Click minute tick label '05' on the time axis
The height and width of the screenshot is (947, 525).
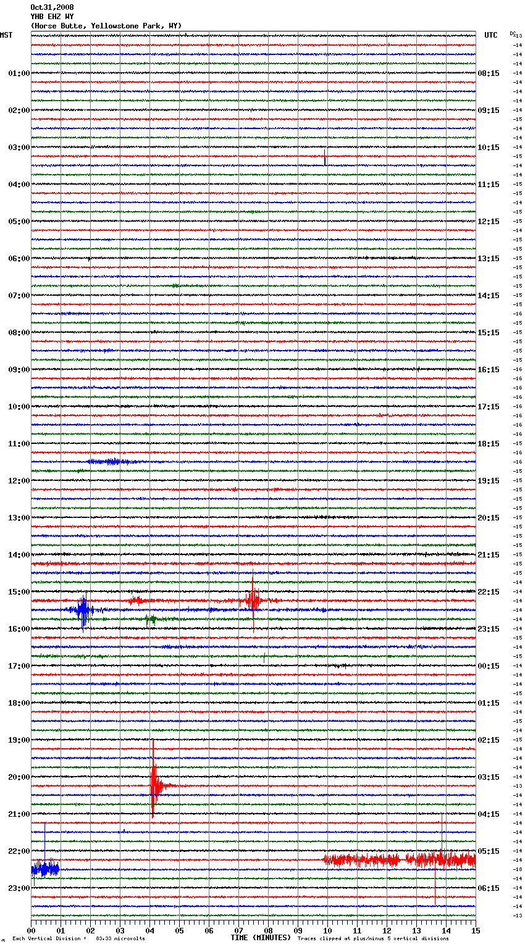click(179, 931)
